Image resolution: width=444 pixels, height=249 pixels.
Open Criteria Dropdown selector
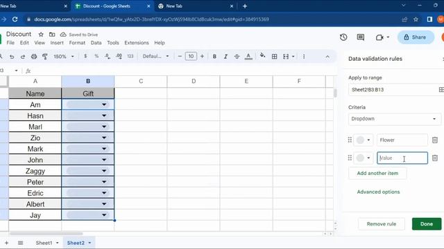pos(394,118)
